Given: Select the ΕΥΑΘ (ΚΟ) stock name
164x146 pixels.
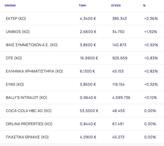Looking at the screenshot, I should [x=15, y=85].
